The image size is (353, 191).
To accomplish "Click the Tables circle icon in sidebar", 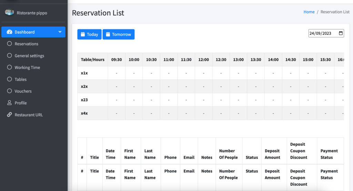I will 9,79.
